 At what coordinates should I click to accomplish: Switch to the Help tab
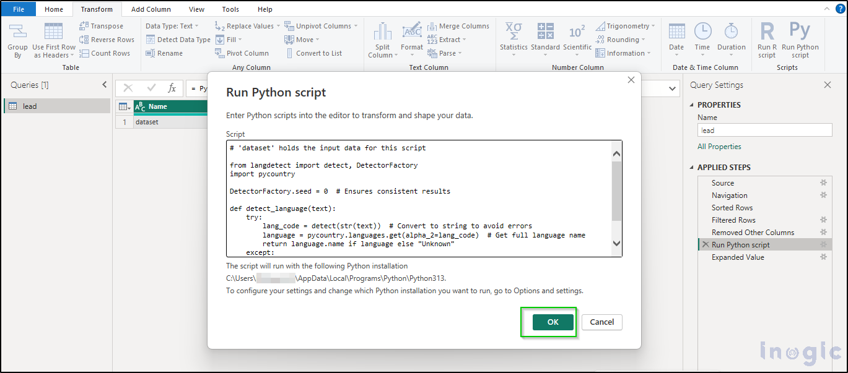click(265, 9)
